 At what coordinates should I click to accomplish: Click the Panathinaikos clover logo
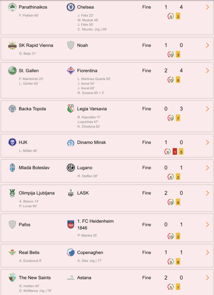pyautogui.click(x=12, y=7)
